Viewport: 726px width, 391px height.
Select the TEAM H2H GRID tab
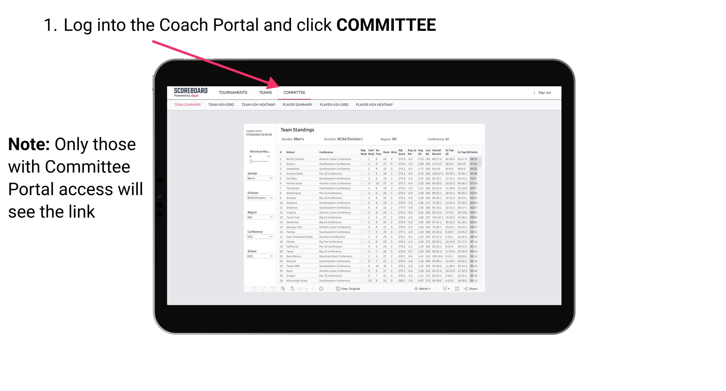[222, 105]
